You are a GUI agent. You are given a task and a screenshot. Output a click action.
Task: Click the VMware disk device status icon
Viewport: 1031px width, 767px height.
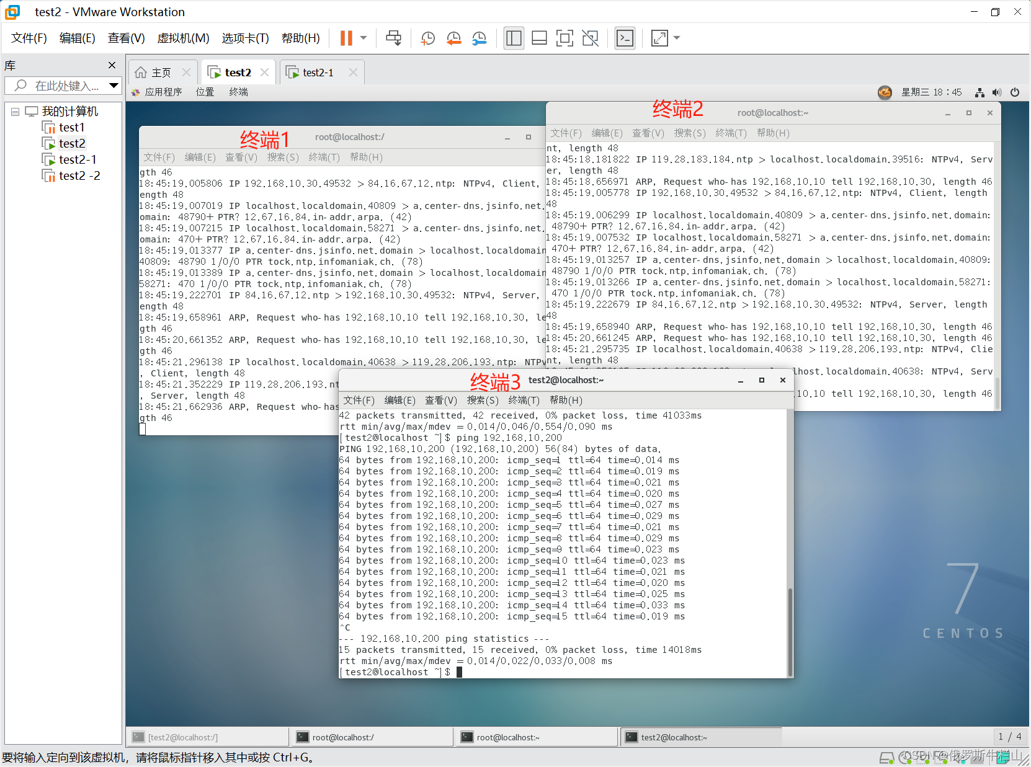tap(887, 758)
